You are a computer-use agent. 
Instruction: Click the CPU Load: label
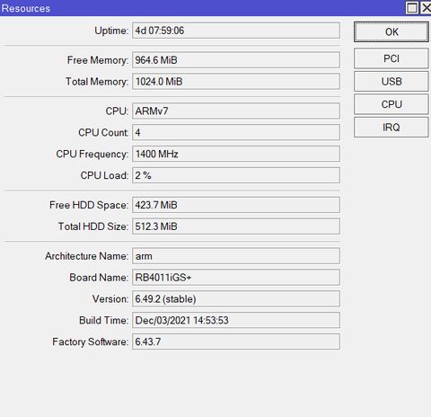[x=104, y=175]
